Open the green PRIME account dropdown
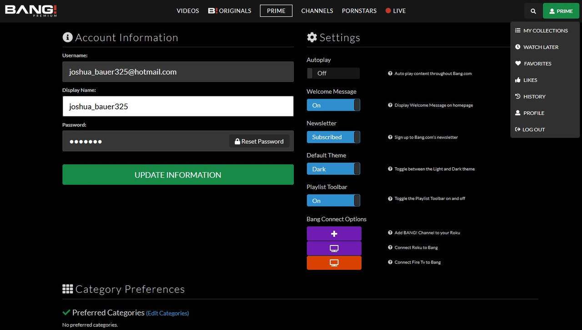 [561, 11]
